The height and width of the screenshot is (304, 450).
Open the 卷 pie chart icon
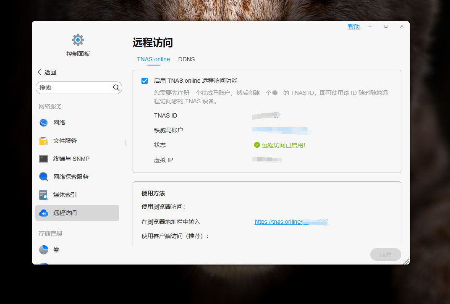[x=44, y=250]
